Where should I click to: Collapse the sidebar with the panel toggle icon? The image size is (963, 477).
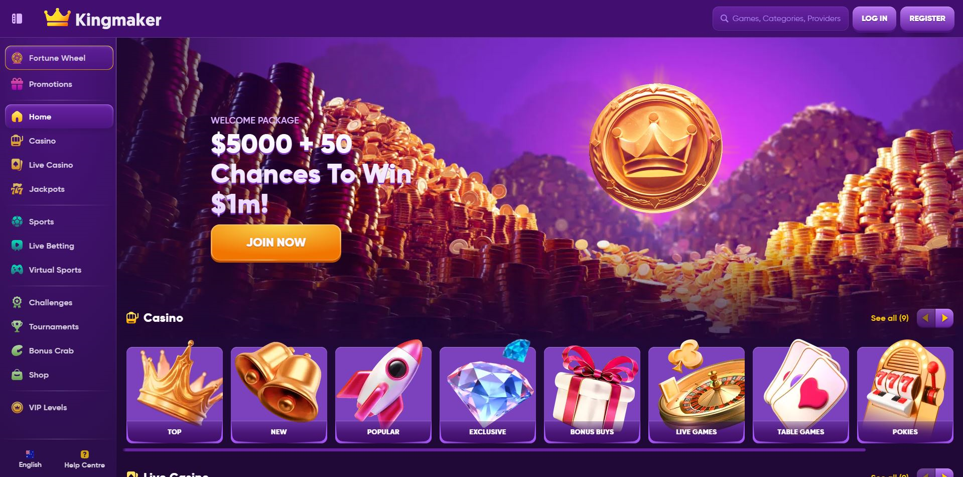pos(17,19)
